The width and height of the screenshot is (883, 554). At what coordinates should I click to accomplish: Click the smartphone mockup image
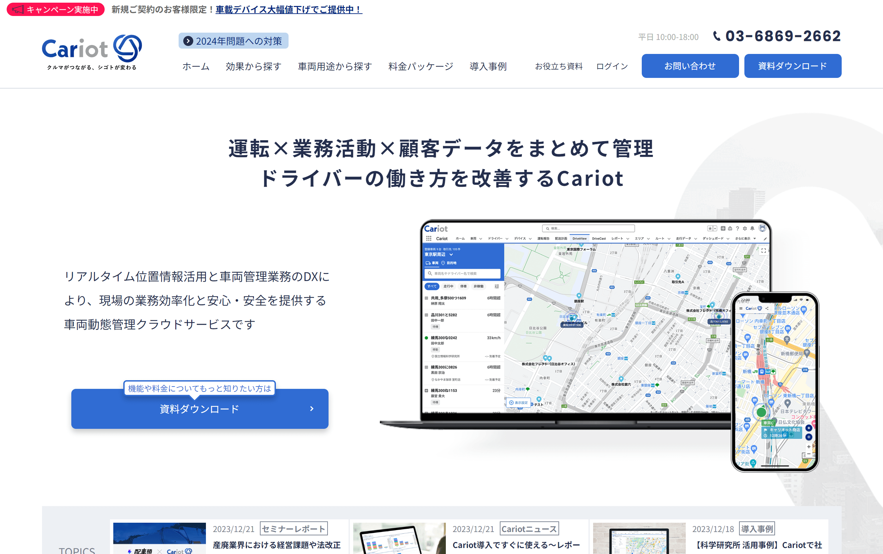coord(775,382)
